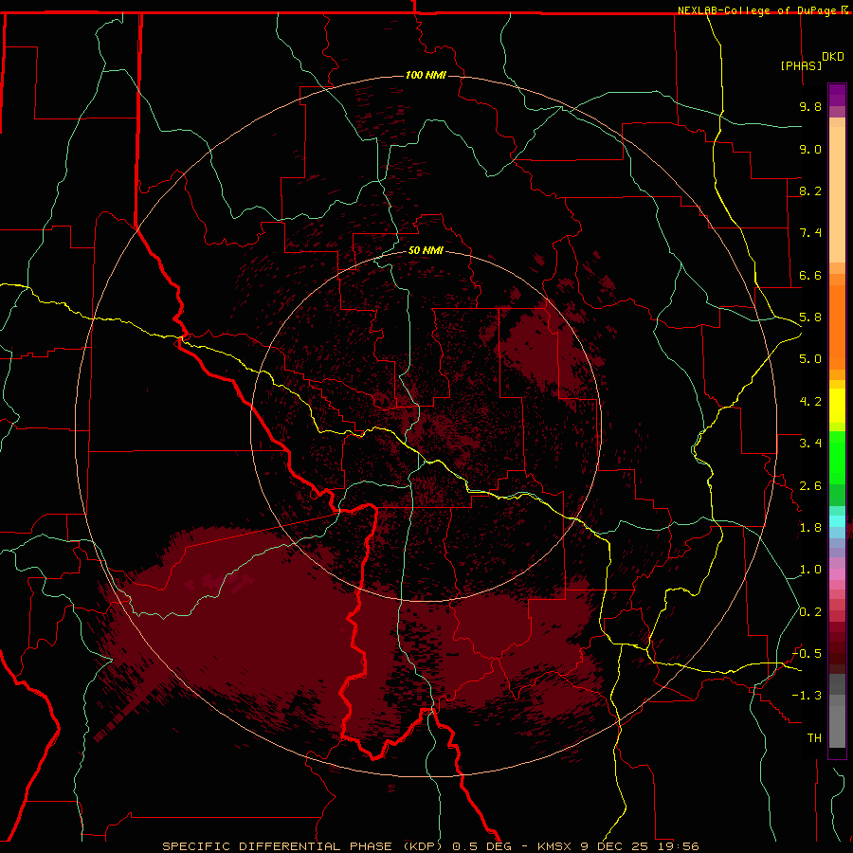Click the DKD label above color scale
This screenshot has width=853, height=853.
click(x=833, y=57)
